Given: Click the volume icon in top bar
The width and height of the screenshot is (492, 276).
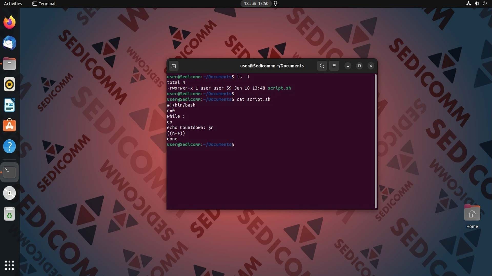Looking at the screenshot, I should tap(477, 4).
